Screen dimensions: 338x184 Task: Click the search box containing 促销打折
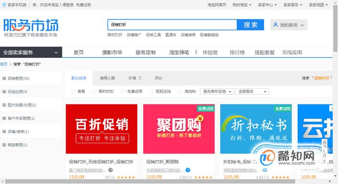tap(172, 25)
